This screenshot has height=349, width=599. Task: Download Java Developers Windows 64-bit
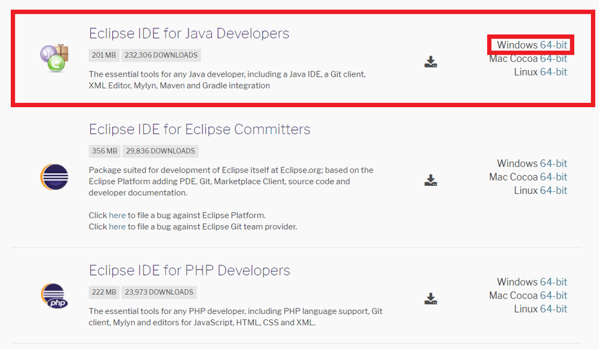click(553, 45)
